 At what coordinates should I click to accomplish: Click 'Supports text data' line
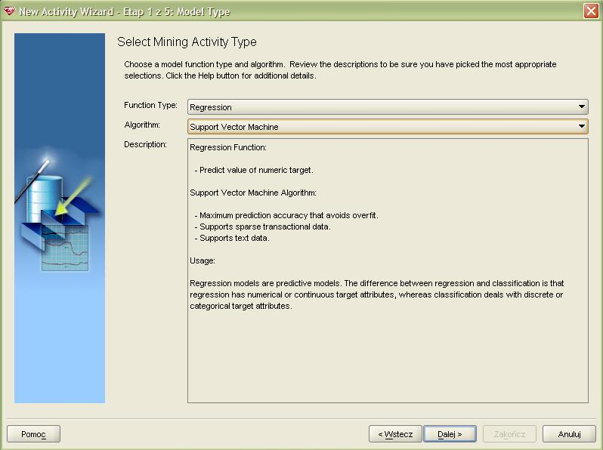pyautogui.click(x=232, y=238)
